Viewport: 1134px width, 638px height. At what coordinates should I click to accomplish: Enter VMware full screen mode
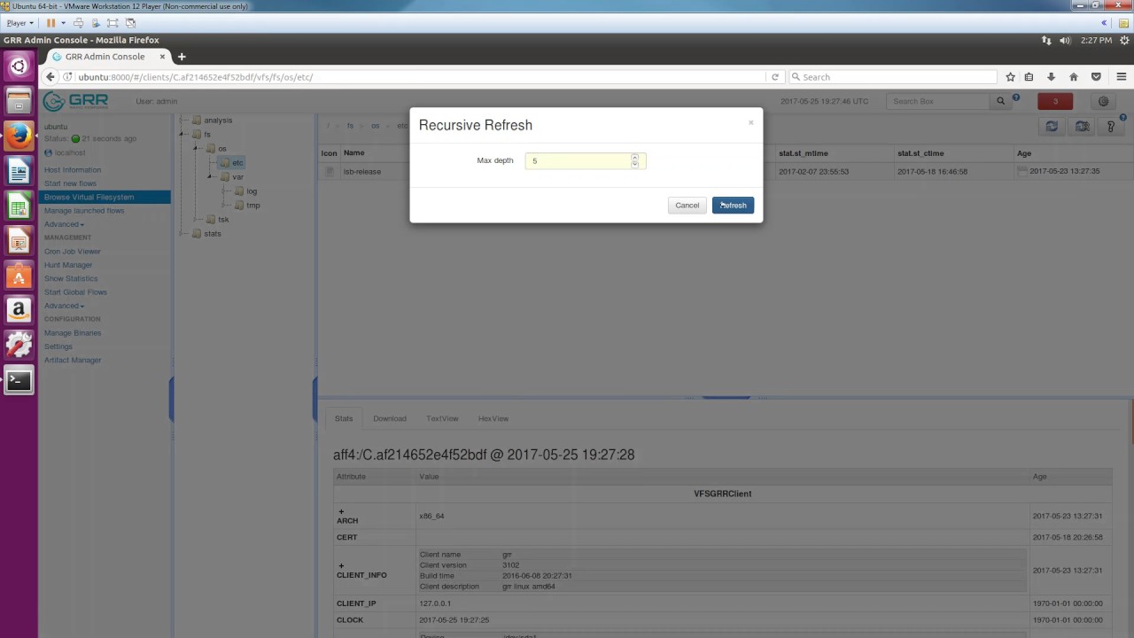pos(113,23)
